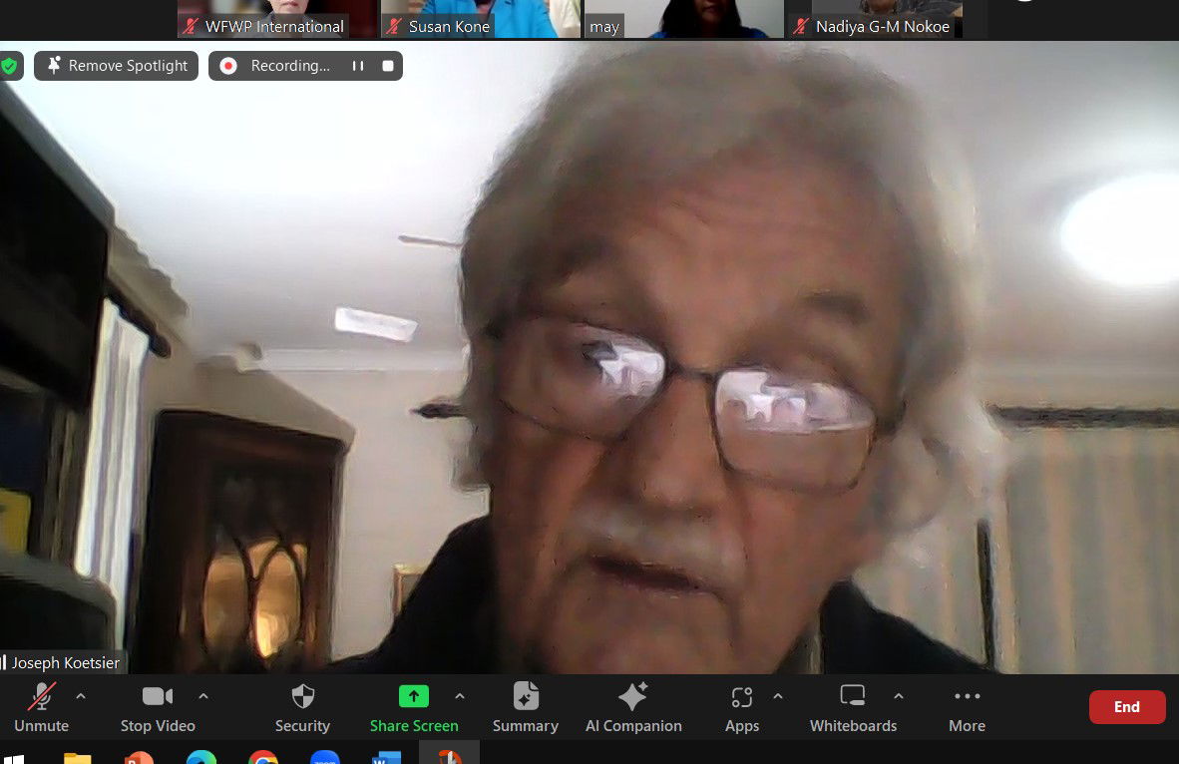This screenshot has width=1179, height=764.
Task: Open the meeting Summary
Action: pyautogui.click(x=526, y=707)
